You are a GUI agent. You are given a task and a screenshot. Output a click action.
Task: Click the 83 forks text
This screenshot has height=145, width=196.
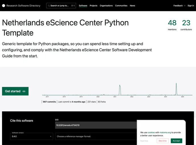(102, 102)
